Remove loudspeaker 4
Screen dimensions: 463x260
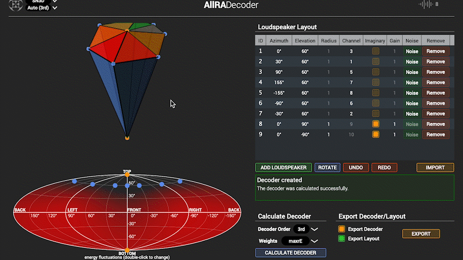(436, 82)
